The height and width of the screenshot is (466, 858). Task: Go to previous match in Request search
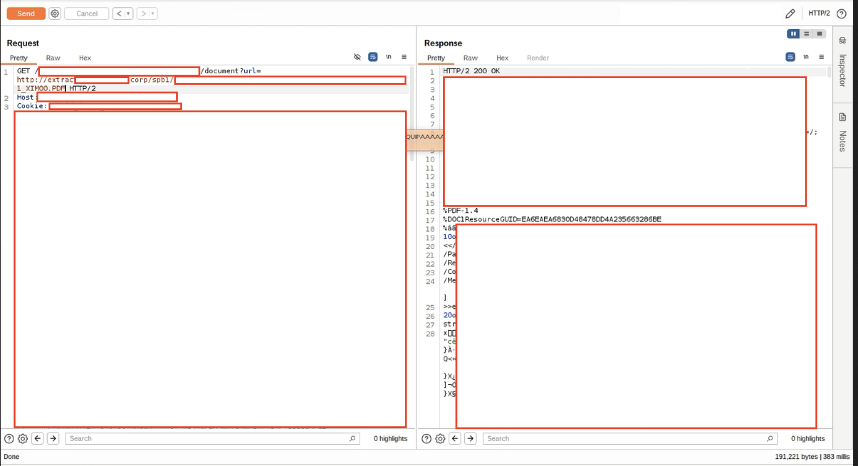[38, 438]
